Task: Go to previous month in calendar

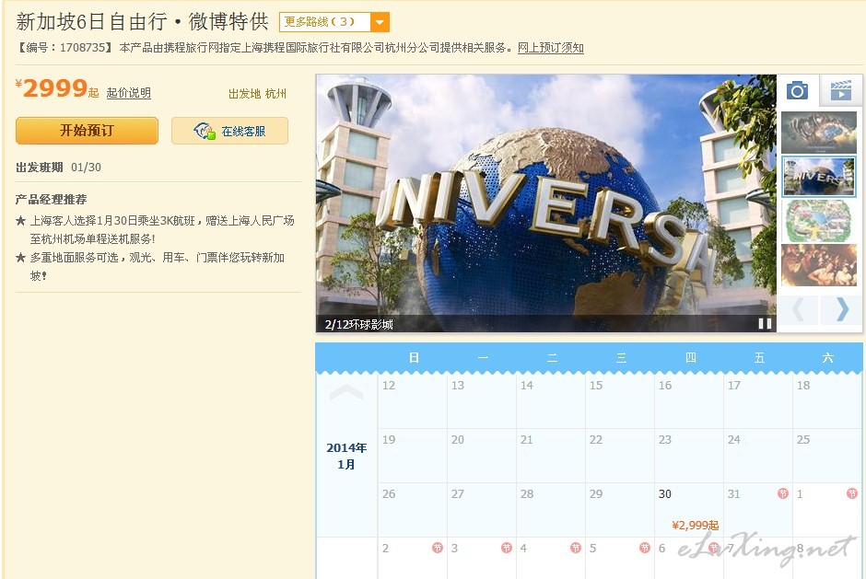Action: pyautogui.click(x=346, y=391)
